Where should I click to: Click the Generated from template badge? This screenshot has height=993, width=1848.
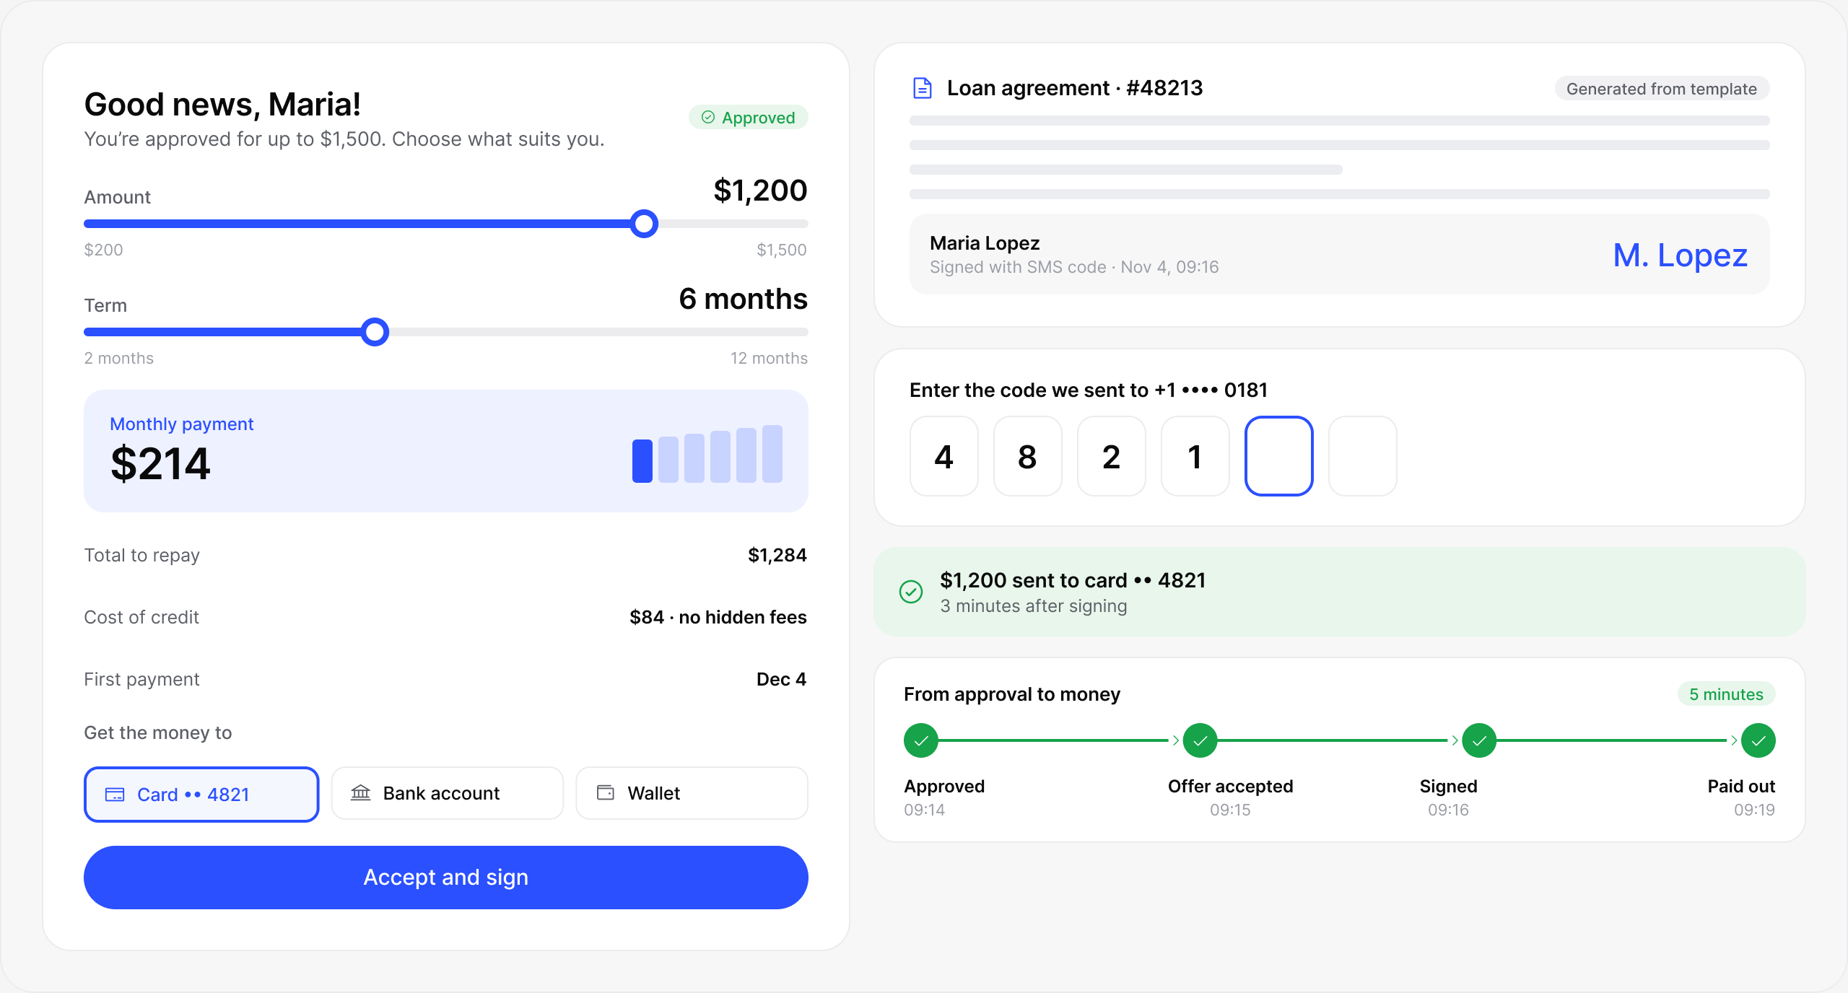pyautogui.click(x=1662, y=89)
